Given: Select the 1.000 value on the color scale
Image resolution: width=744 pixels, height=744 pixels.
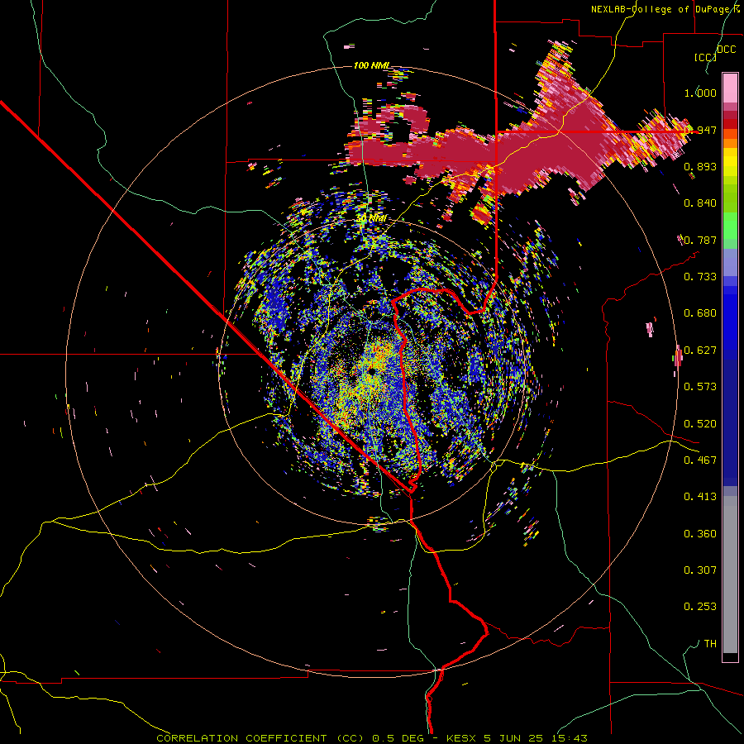Looking at the screenshot, I should pyautogui.click(x=700, y=93).
